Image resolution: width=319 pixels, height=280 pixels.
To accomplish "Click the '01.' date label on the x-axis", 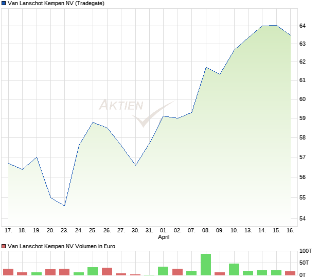I will click(x=164, y=231).
